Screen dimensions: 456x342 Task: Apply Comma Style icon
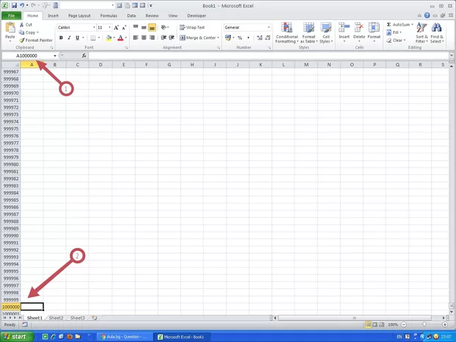pos(248,38)
